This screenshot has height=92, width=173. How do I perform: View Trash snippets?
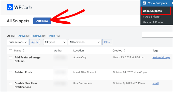click(52, 36)
